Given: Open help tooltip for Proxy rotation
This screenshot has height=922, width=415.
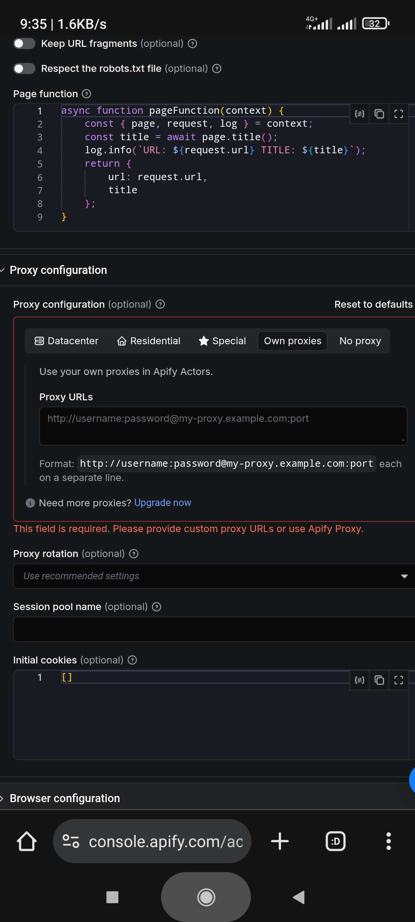Looking at the screenshot, I should 134,554.
